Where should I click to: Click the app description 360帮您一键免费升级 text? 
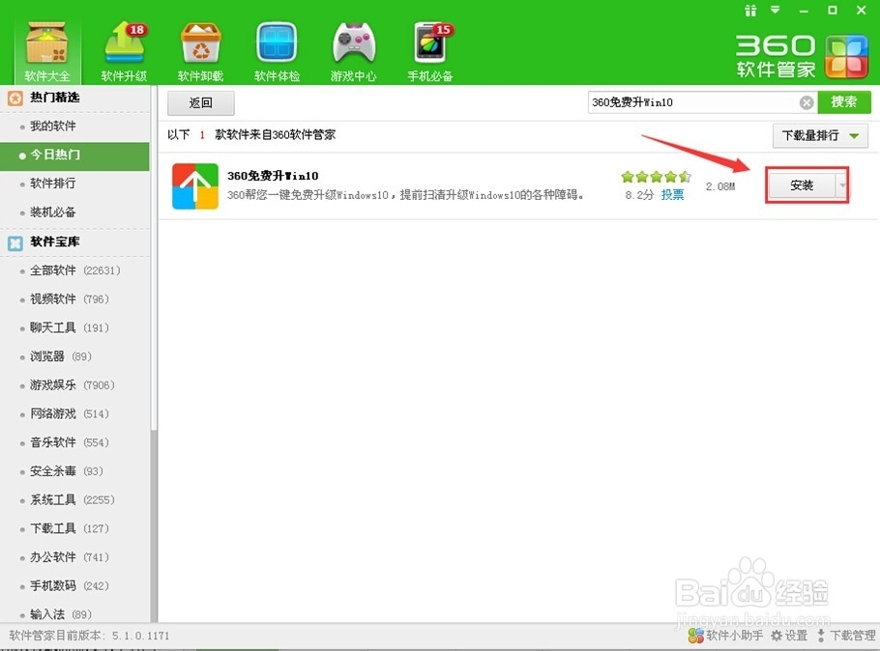(405, 195)
